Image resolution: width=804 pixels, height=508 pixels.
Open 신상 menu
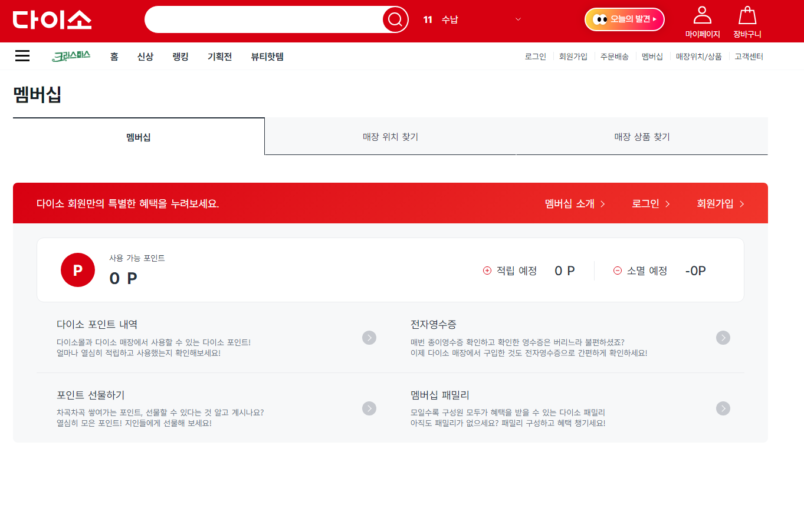pos(145,57)
